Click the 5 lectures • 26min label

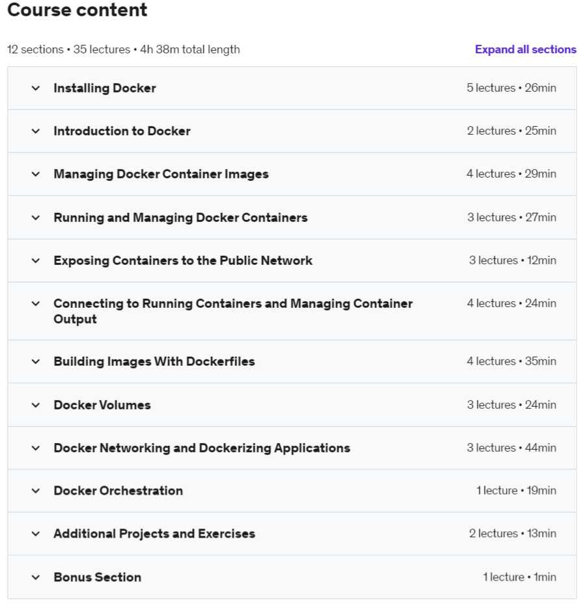(x=511, y=88)
